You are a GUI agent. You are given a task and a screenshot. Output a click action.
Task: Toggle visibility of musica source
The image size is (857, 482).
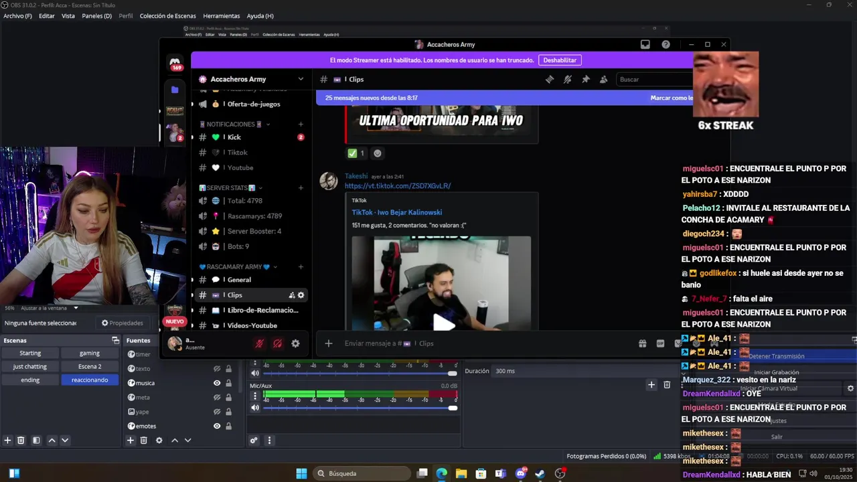[217, 383]
